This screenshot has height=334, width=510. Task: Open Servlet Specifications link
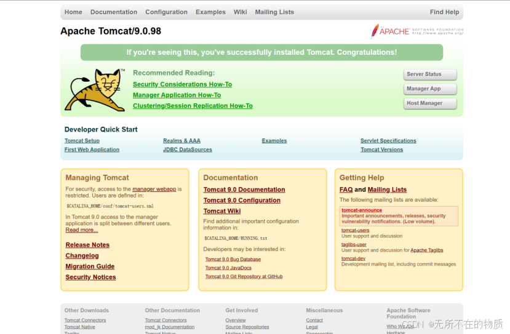(388, 140)
